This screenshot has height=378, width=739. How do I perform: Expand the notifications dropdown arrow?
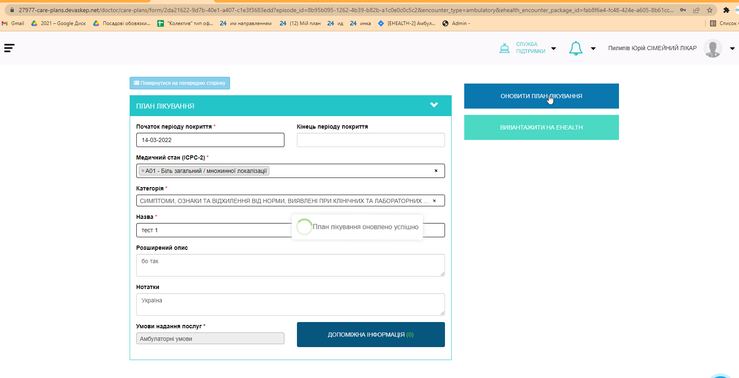(x=593, y=49)
